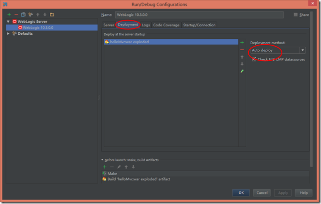Open edit defaults wrench icon
The height and width of the screenshot is (204, 321).
click(x=30, y=14)
